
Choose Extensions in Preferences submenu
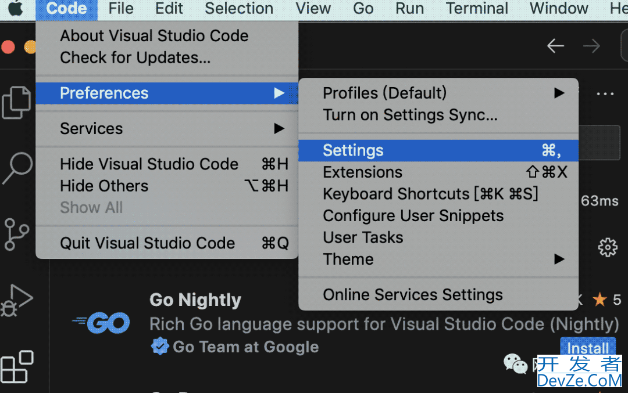click(x=438, y=172)
